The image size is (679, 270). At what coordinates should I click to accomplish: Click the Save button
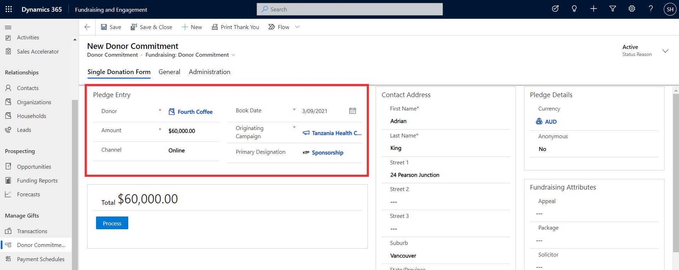(111, 27)
